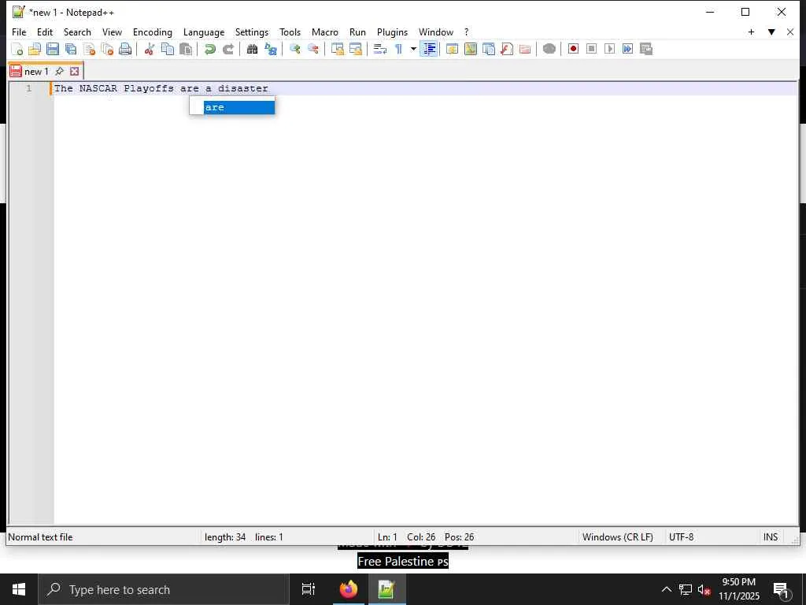This screenshot has height=605, width=806.
Task: Click the Paste toolbar icon
Action: pos(186,49)
